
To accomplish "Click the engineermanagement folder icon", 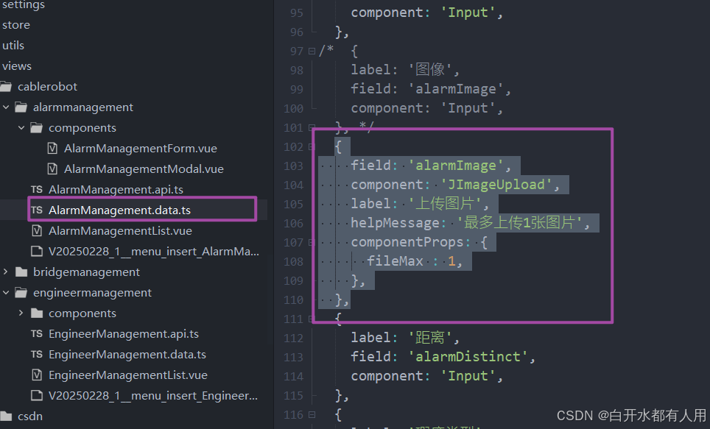I will (21, 293).
